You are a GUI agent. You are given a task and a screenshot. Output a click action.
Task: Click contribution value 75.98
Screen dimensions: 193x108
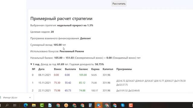coord(57,91)
